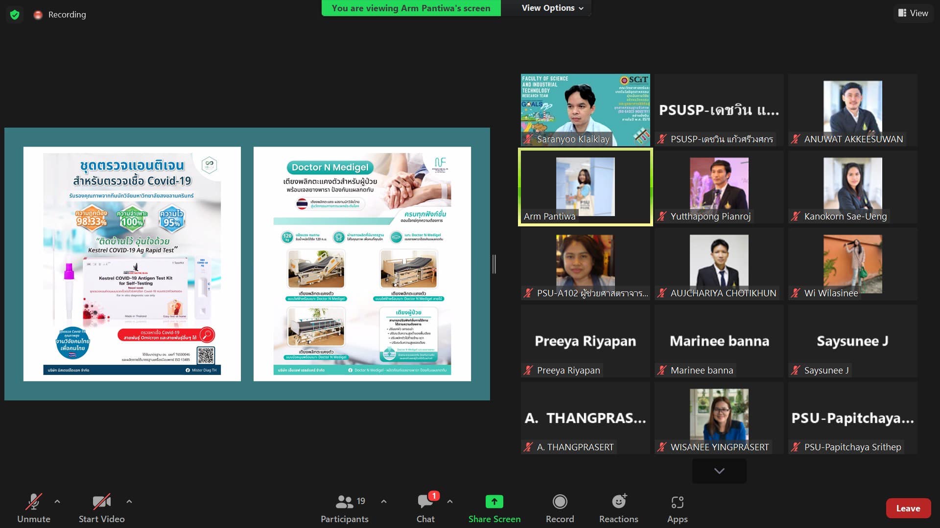Open the Participants panel
The height and width of the screenshot is (528, 940).
345,508
